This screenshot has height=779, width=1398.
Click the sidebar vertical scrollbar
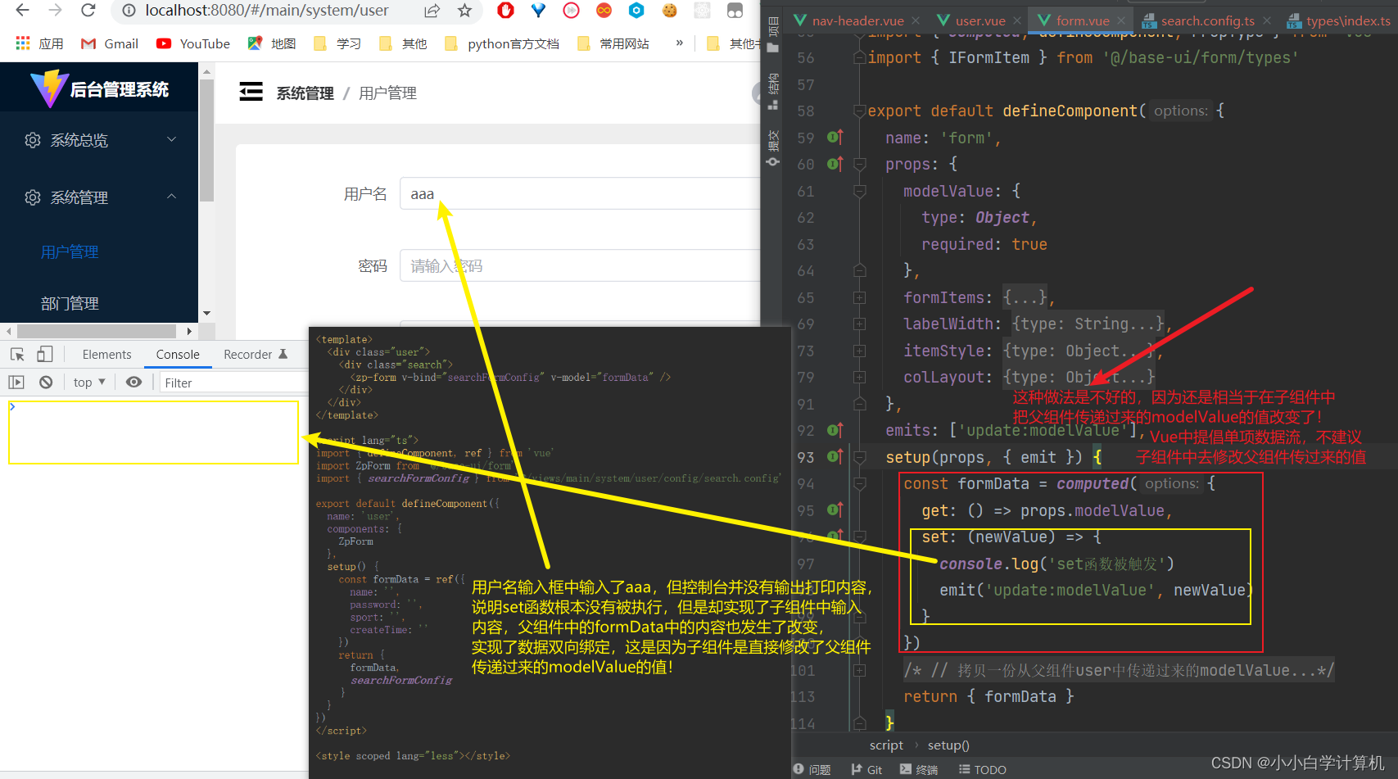[x=206, y=139]
